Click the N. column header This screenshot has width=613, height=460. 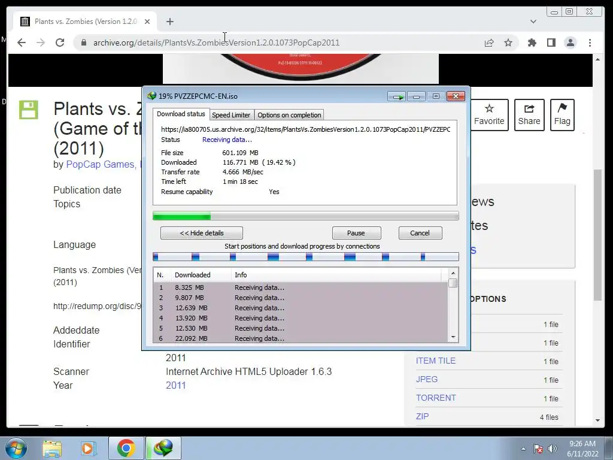point(162,275)
